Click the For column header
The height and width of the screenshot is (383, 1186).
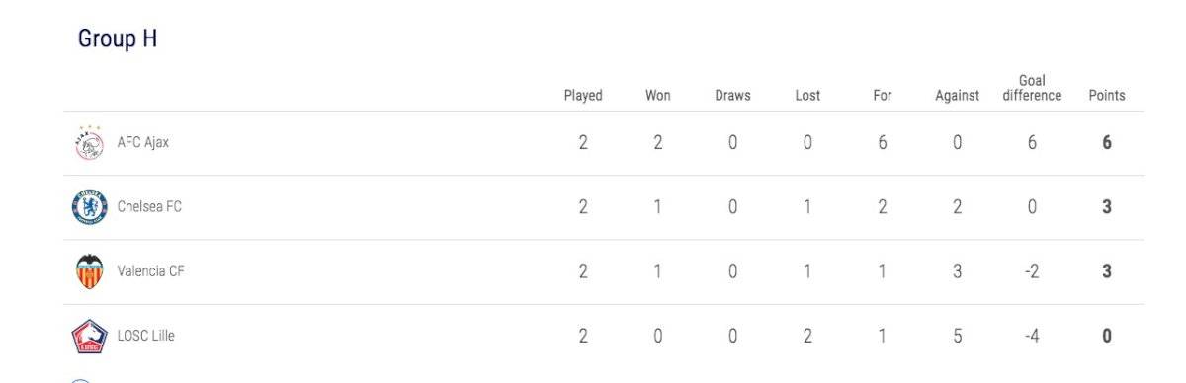tap(883, 96)
